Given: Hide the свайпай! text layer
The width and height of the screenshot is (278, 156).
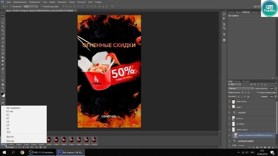Looking at the screenshot, I should coord(229,113).
